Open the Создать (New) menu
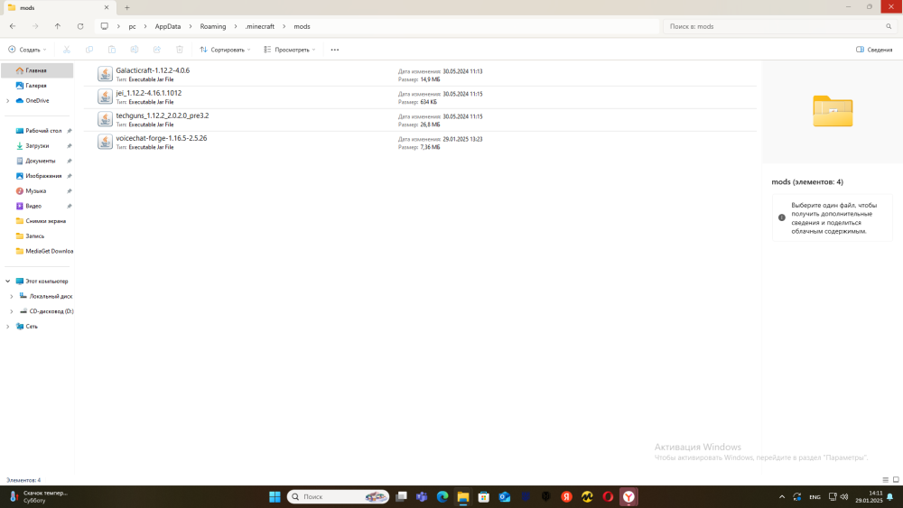Image resolution: width=903 pixels, height=508 pixels. [27, 50]
